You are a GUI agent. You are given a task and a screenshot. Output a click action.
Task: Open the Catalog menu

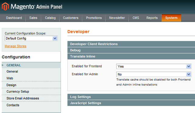tap(50, 18)
